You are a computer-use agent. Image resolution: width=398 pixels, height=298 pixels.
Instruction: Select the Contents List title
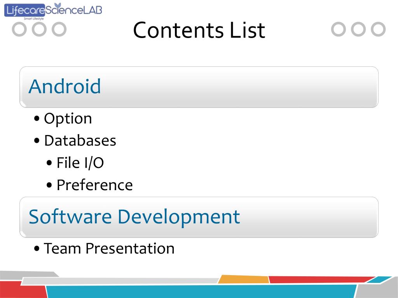[x=199, y=30]
